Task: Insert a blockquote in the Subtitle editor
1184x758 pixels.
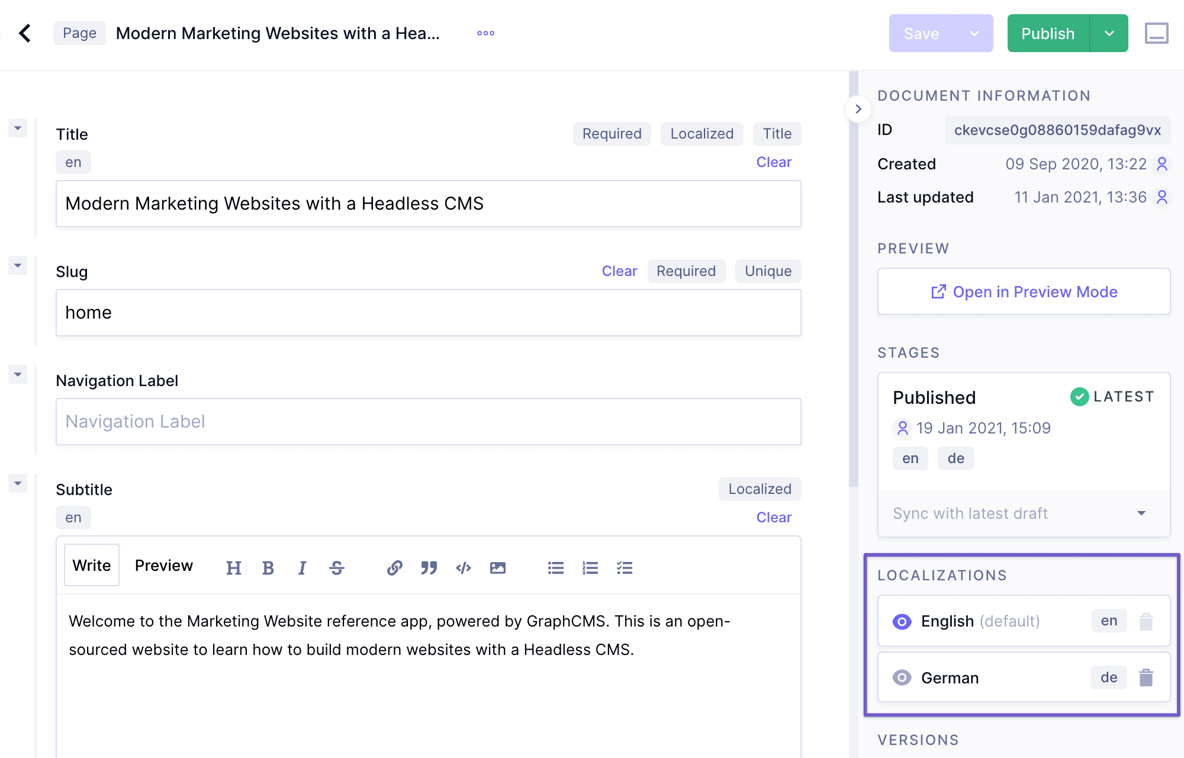Action: [429, 567]
